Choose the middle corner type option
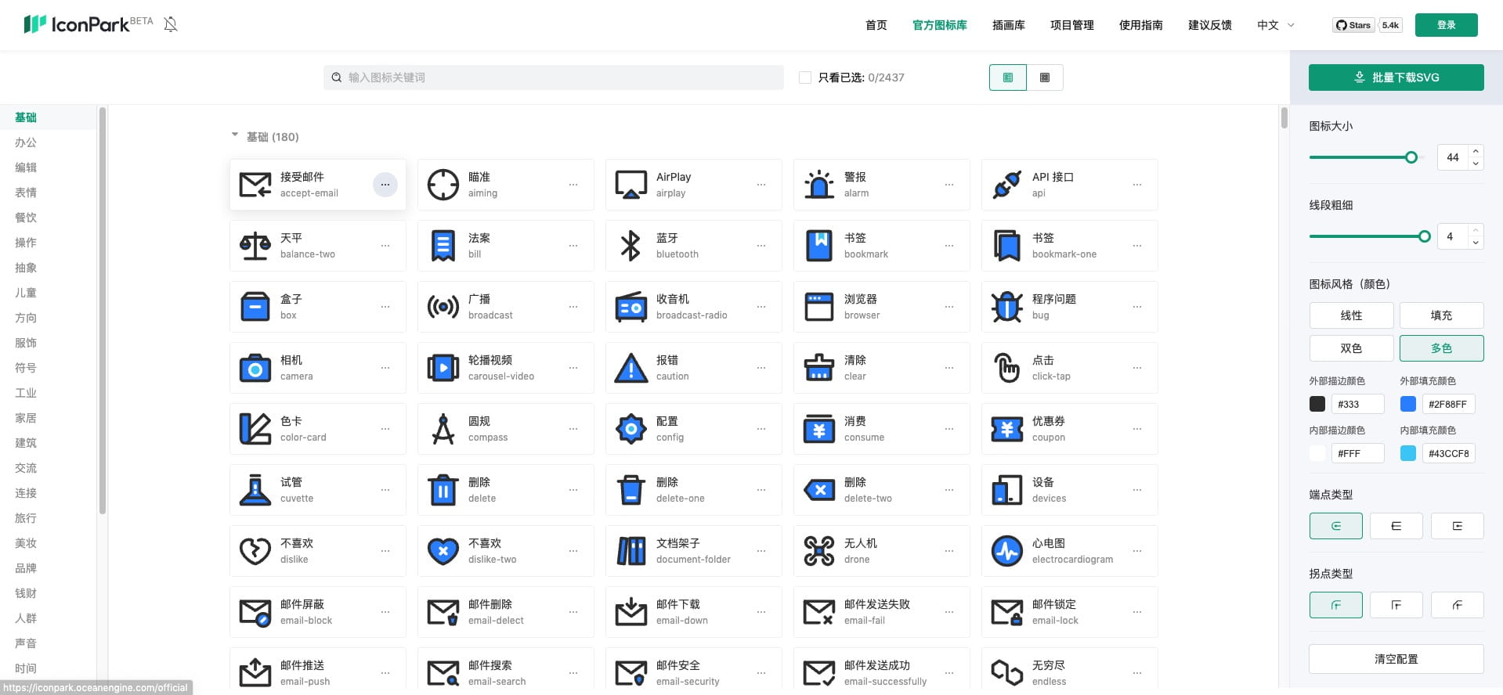 click(x=1396, y=605)
